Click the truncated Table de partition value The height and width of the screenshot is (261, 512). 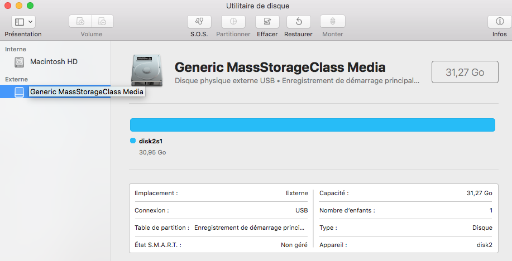(251, 228)
